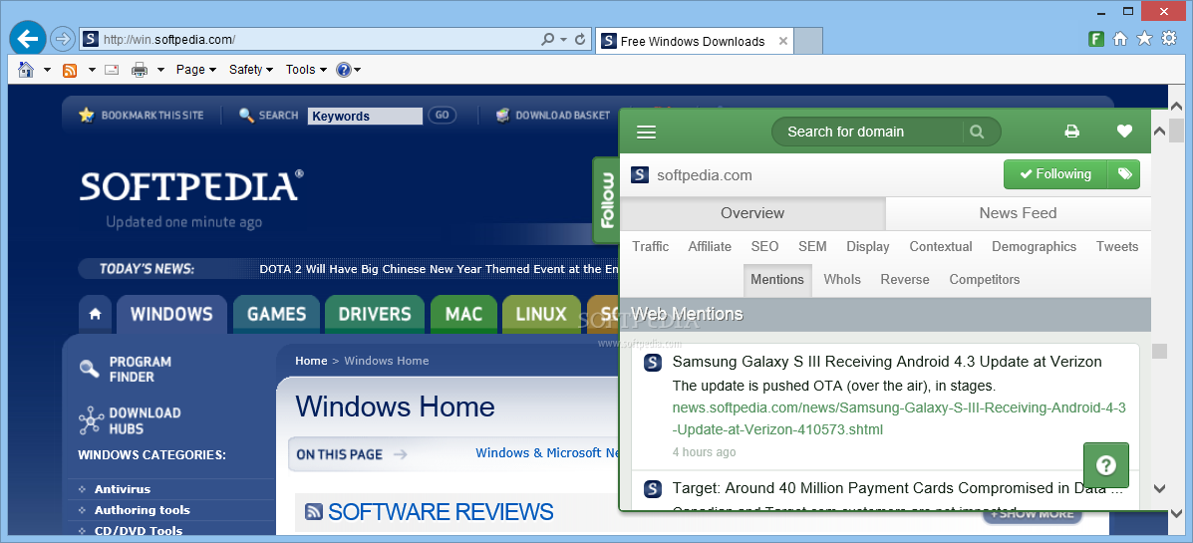Switch to the News Feed tab
Viewport: 1193px width, 543px height.
1018,213
